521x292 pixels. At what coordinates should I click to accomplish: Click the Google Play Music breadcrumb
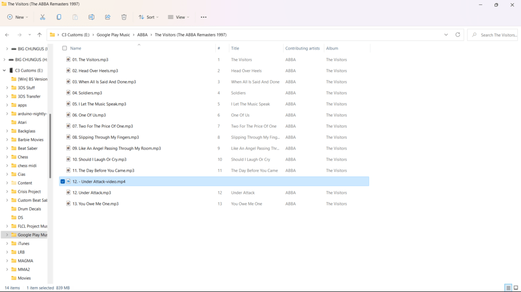click(x=113, y=35)
